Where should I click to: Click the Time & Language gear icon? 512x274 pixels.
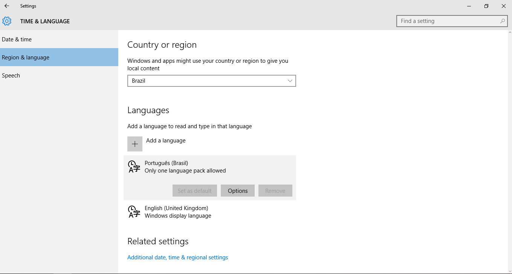click(7, 21)
